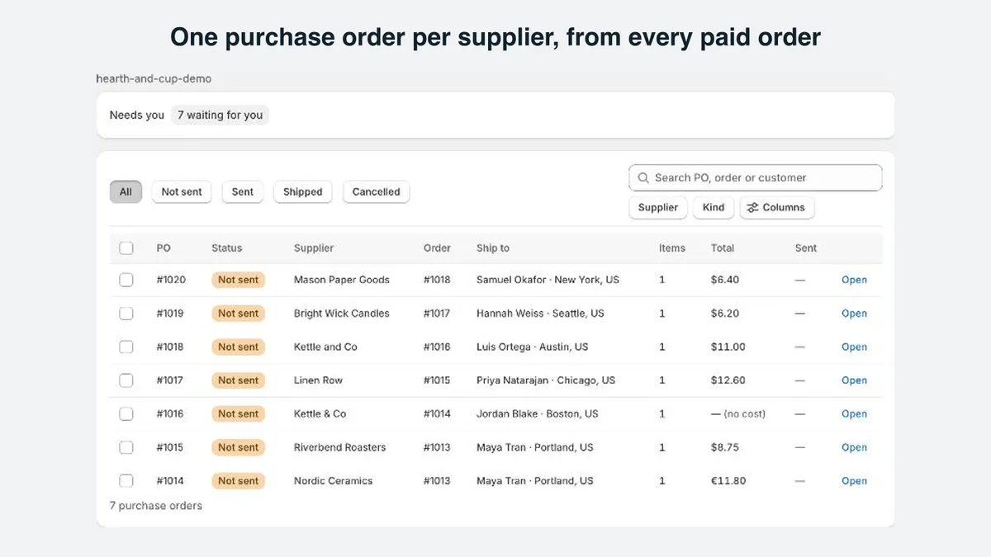Viewport: 991px width, 557px height.
Task: Click the Order column header
Action: (437, 248)
